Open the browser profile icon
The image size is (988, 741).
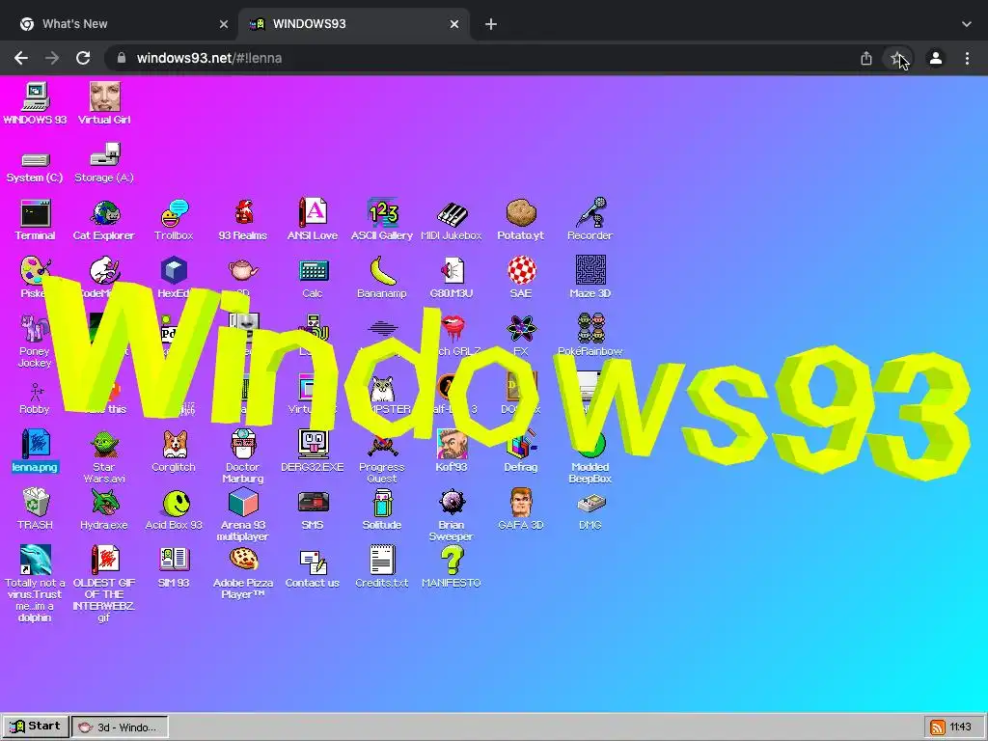(x=936, y=58)
